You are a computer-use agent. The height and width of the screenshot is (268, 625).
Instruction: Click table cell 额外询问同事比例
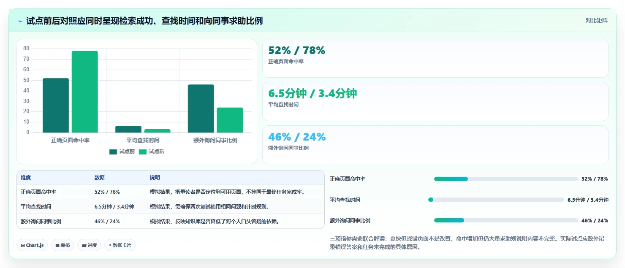point(41,222)
